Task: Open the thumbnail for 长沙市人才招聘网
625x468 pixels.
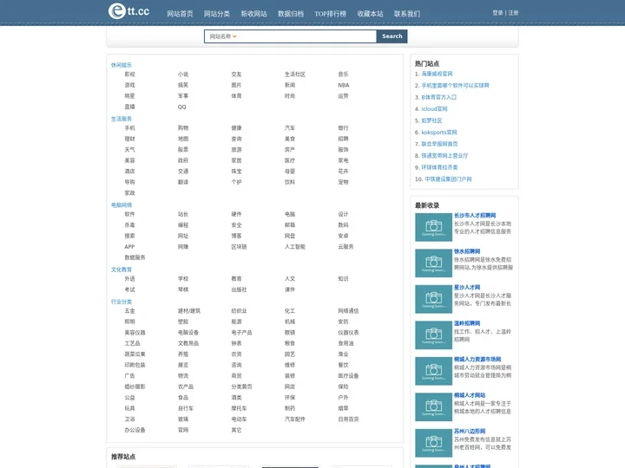Action: coord(434,227)
